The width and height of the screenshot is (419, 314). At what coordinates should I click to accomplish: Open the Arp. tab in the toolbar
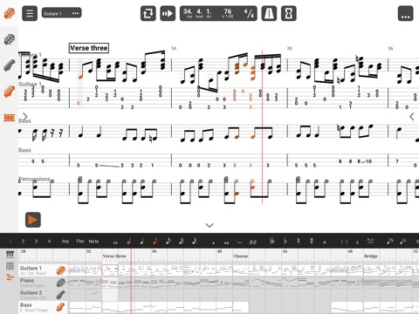[65, 241]
